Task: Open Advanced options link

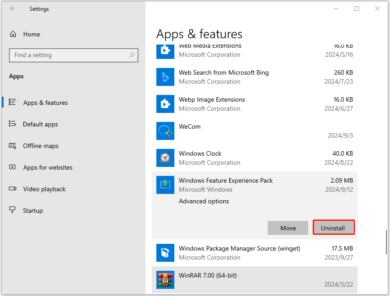Action: [x=204, y=201]
